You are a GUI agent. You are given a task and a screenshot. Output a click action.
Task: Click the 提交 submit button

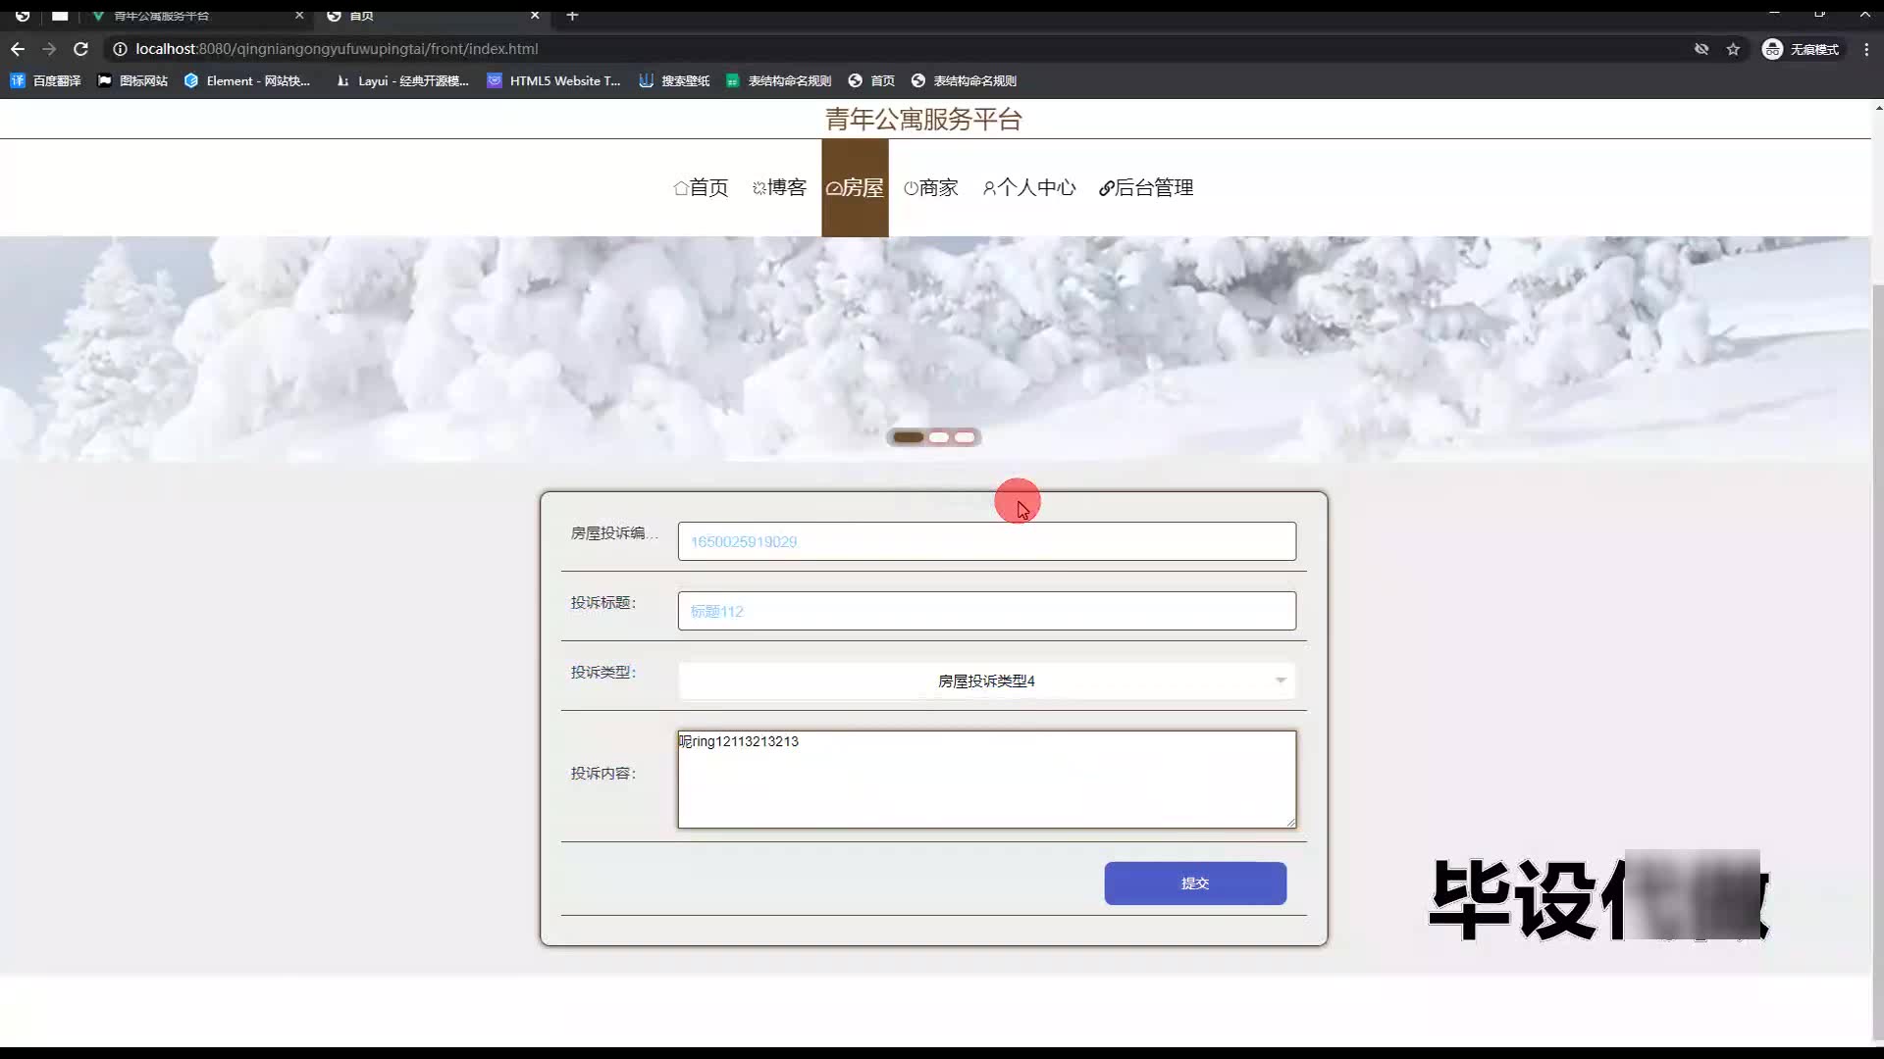tap(1194, 883)
